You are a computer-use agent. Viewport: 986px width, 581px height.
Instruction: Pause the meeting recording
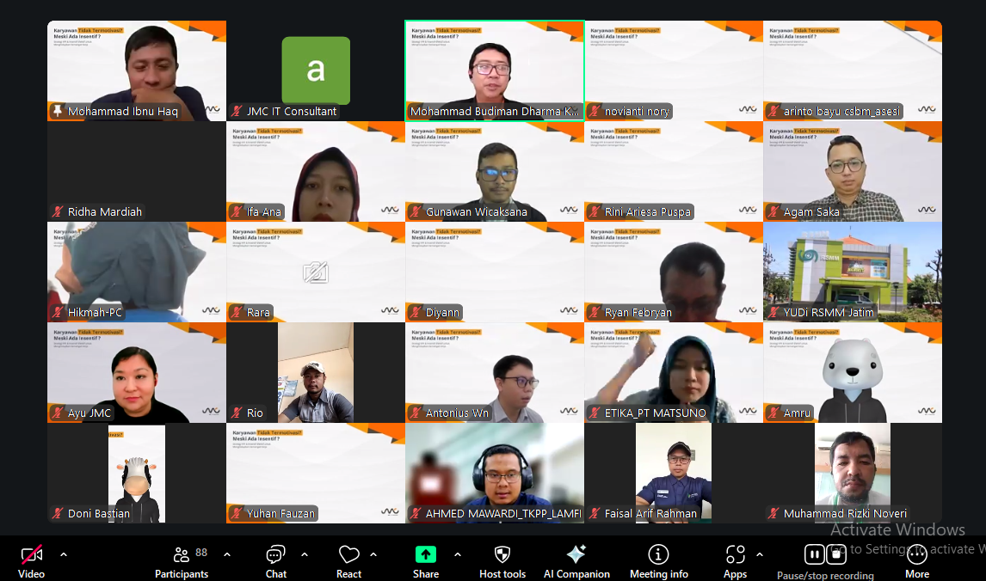813,553
